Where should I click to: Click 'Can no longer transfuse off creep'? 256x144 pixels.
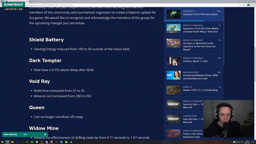58,117
